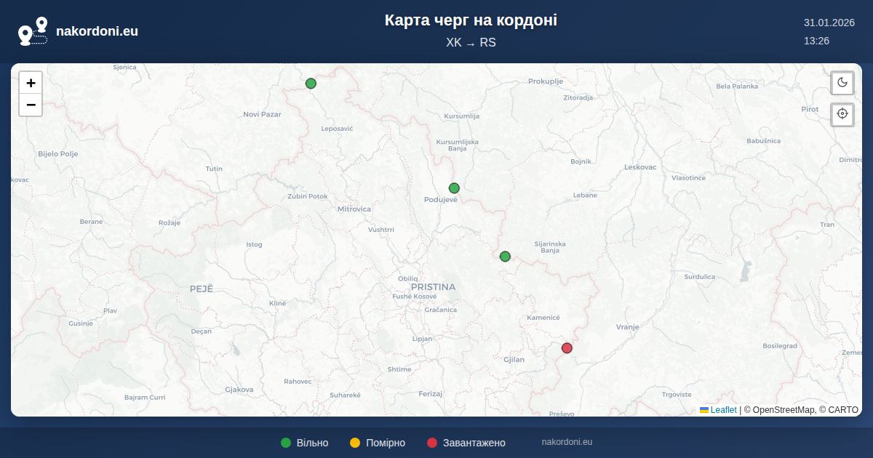
Task: Zoom out on the map
Action: point(31,105)
